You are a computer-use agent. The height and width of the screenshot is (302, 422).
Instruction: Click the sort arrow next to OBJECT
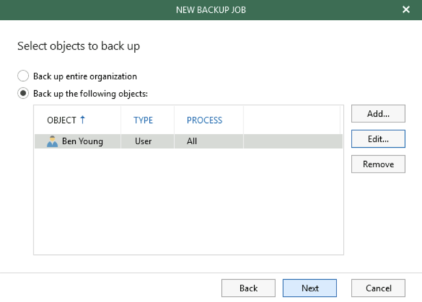[x=82, y=120]
